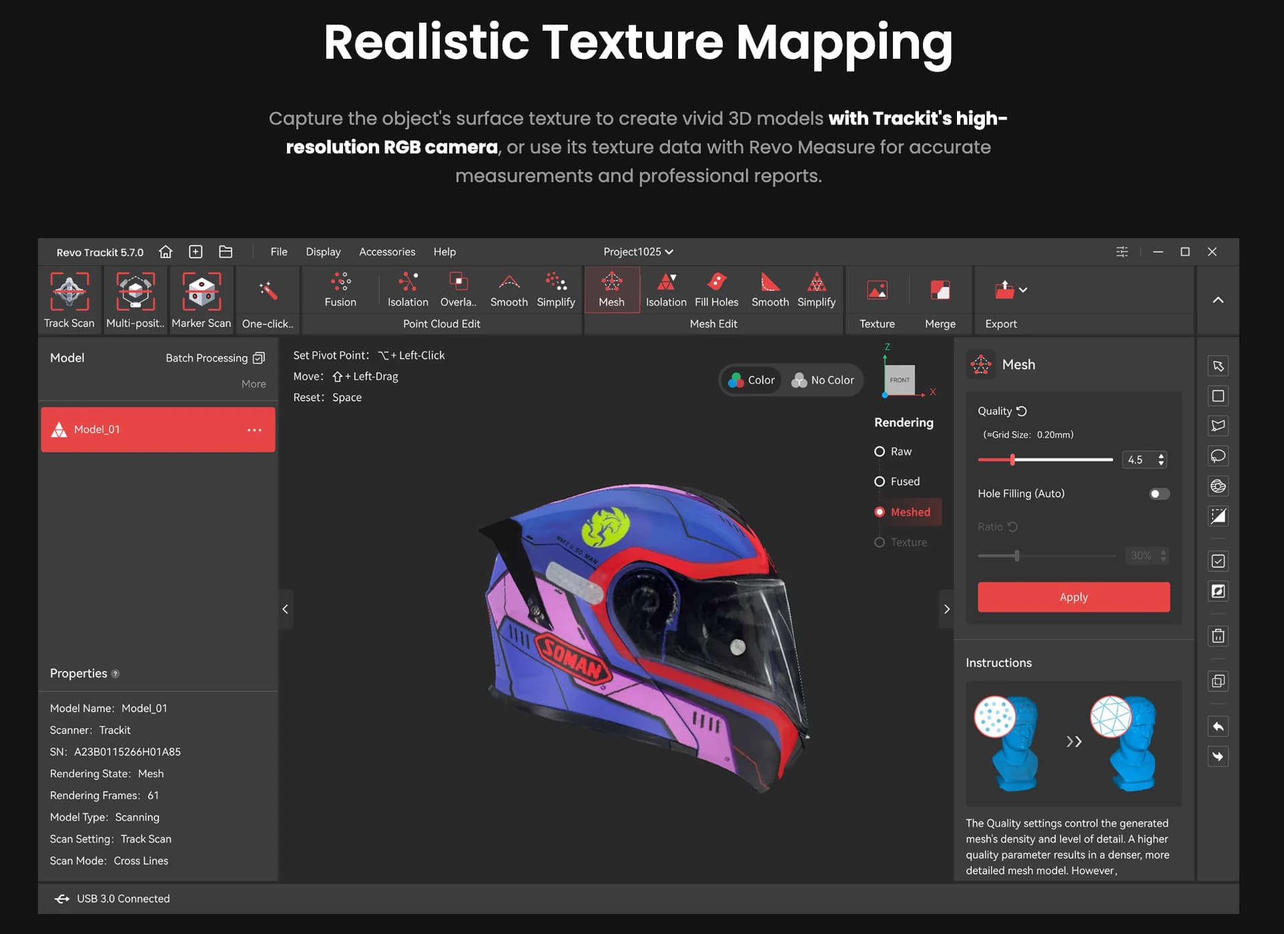Choose the lasso selection tool
The width and height of the screenshot is (1284, 934).
click(1218, 456)
